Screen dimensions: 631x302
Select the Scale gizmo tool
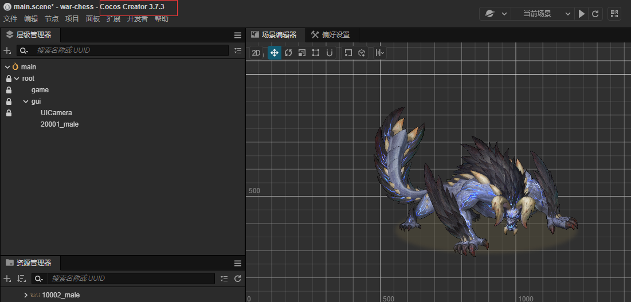(302, 53)
